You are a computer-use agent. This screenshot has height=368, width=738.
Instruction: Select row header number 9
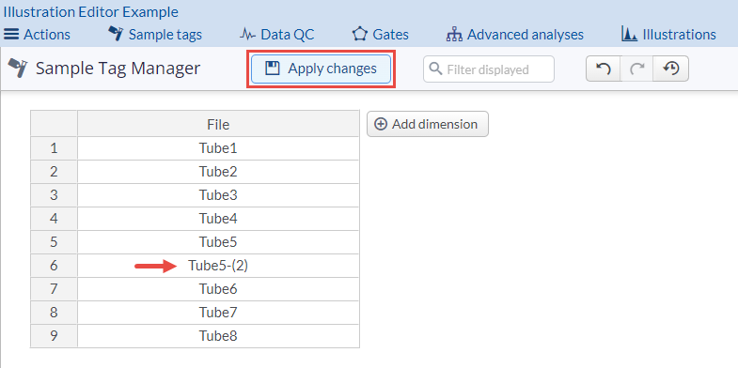click(x=55, y=336)
